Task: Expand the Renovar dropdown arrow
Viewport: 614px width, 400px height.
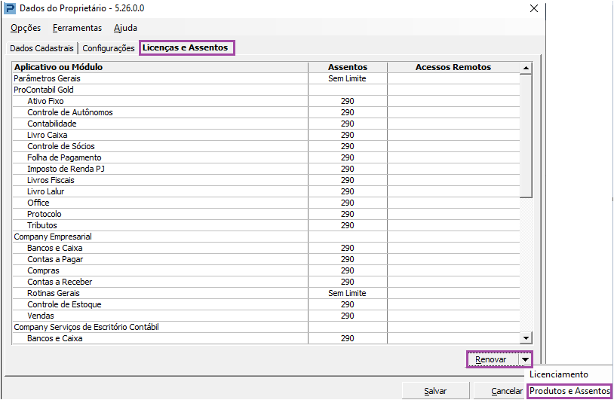Action: [x=525, y=359]
